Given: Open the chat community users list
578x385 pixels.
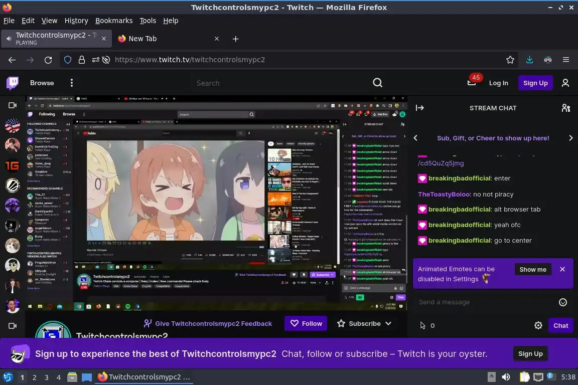Looking at the screenshot, I should (566, 108).
